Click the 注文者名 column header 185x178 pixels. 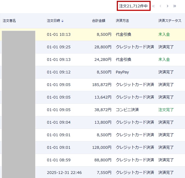pos(9,21)
